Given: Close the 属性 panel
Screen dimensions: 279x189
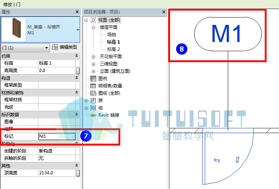Looking at the screenshot, I should [77, 12].
